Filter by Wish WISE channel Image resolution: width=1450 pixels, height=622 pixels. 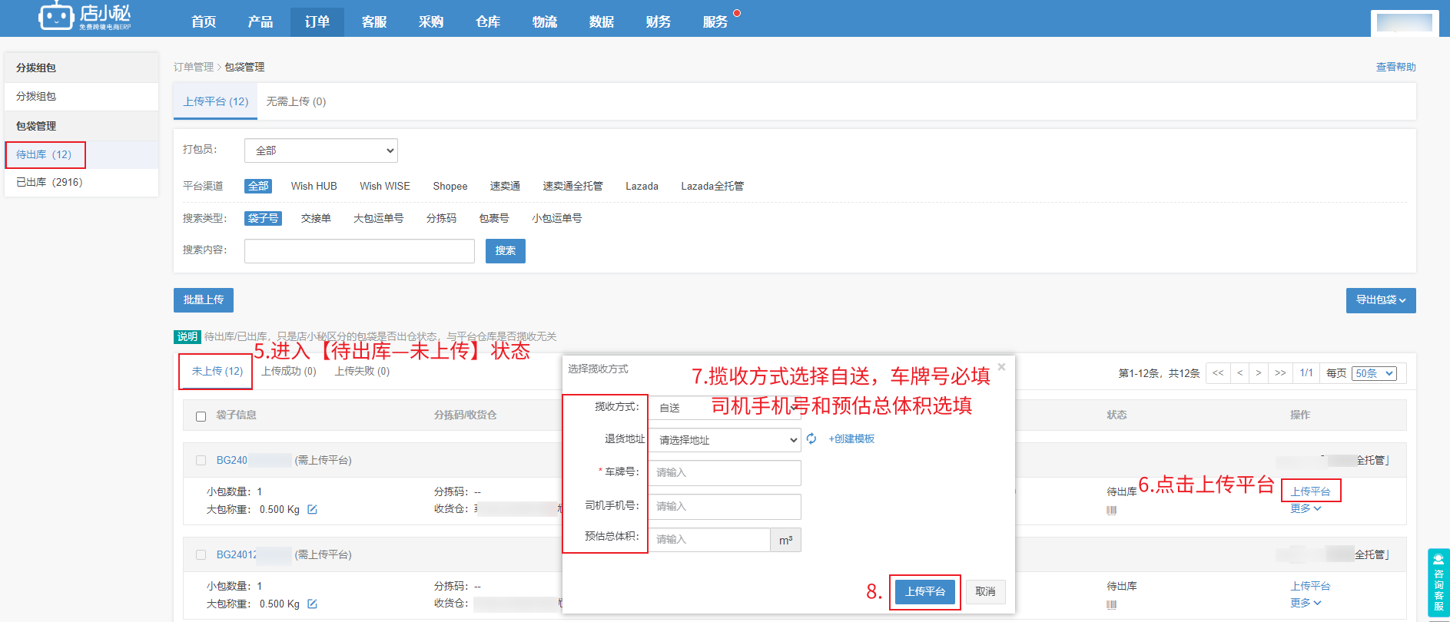click(384, 186)
